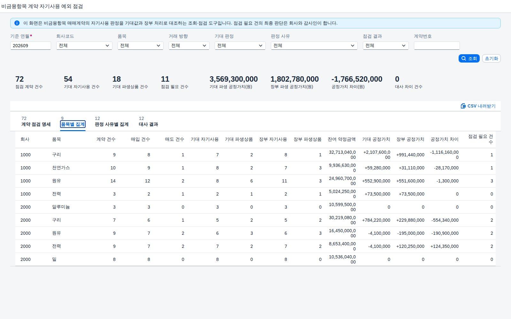Click +552,900,000 기대 공정가치 value
The width and height of the screenshot is (511, 319).
pyautogui.click(x=376, y=181)
